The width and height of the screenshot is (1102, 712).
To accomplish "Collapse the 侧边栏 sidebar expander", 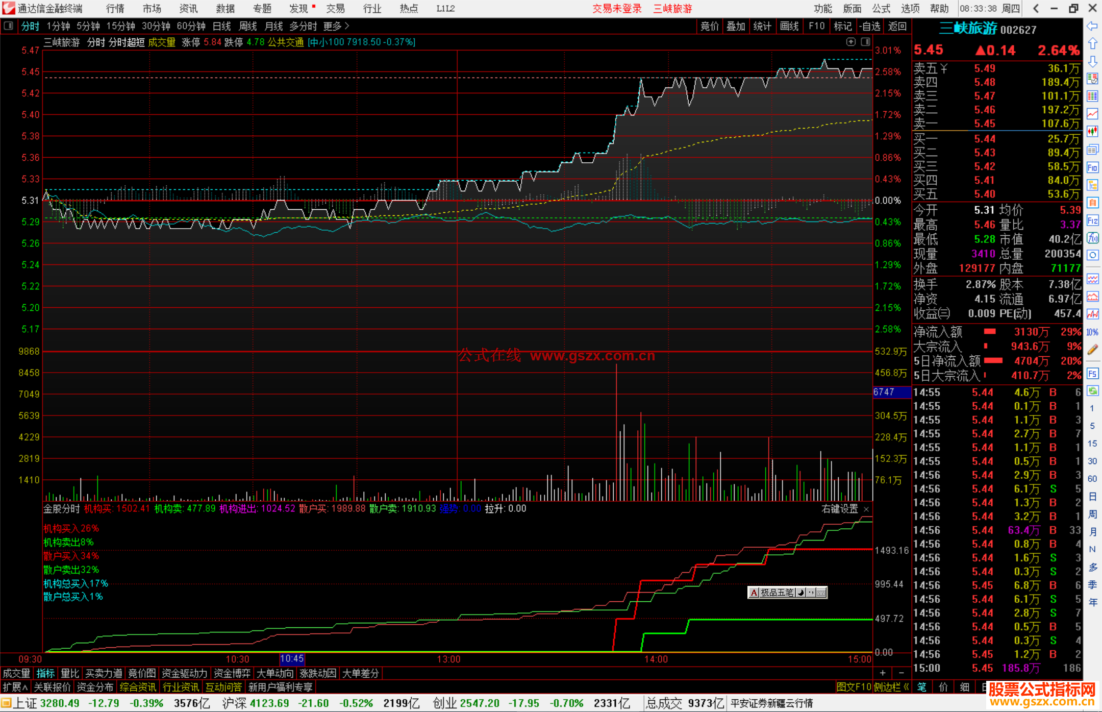I will click(x=892, y=687).
